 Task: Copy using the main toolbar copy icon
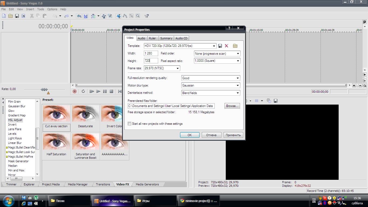coord(38,16)
